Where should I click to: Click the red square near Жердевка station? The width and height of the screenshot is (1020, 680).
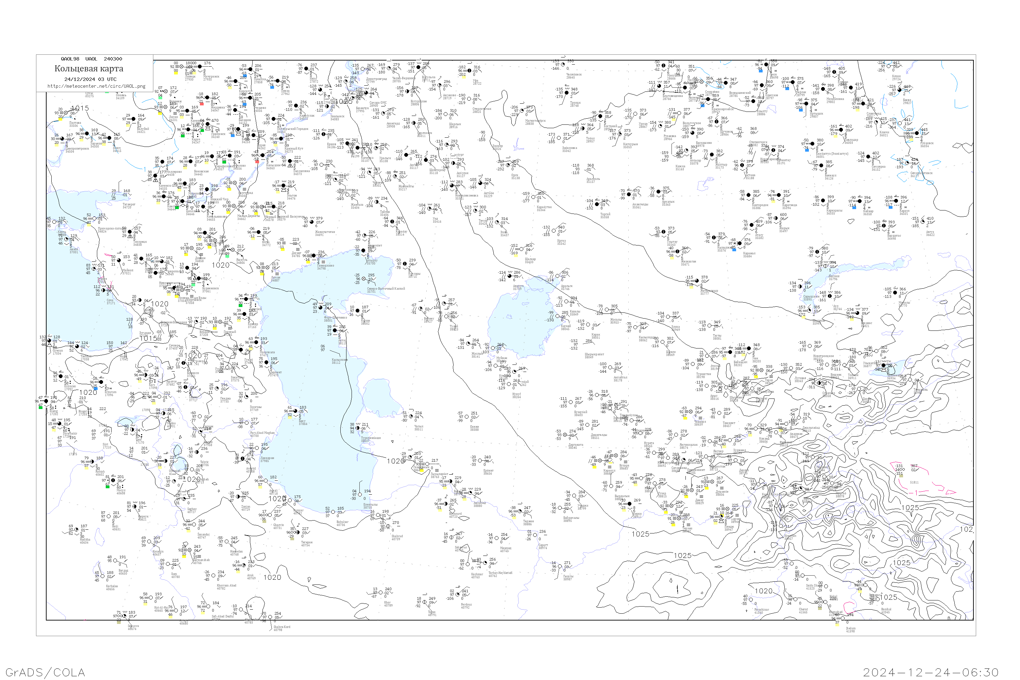[202, 104]
